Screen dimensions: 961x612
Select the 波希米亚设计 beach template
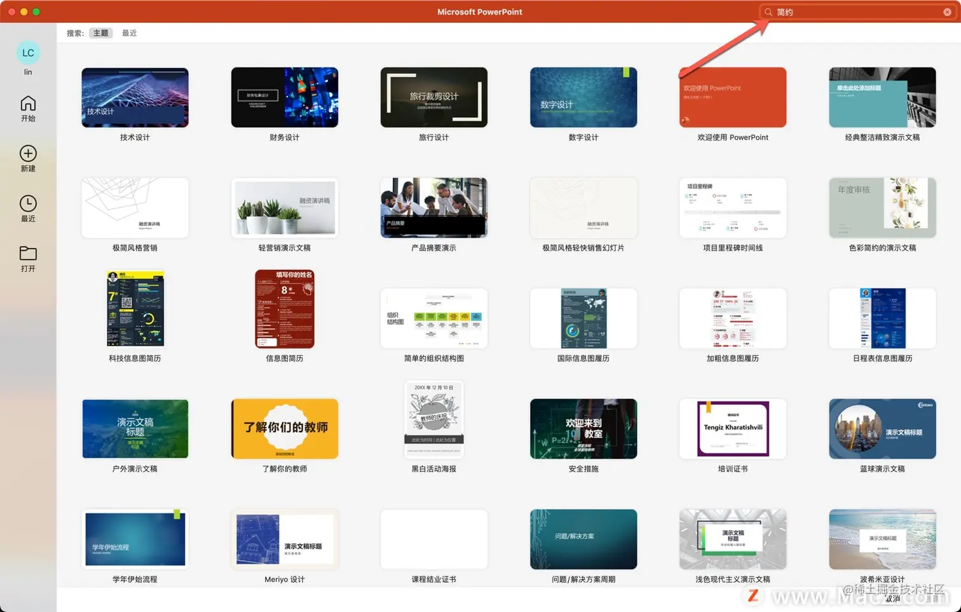coord(882,540)
